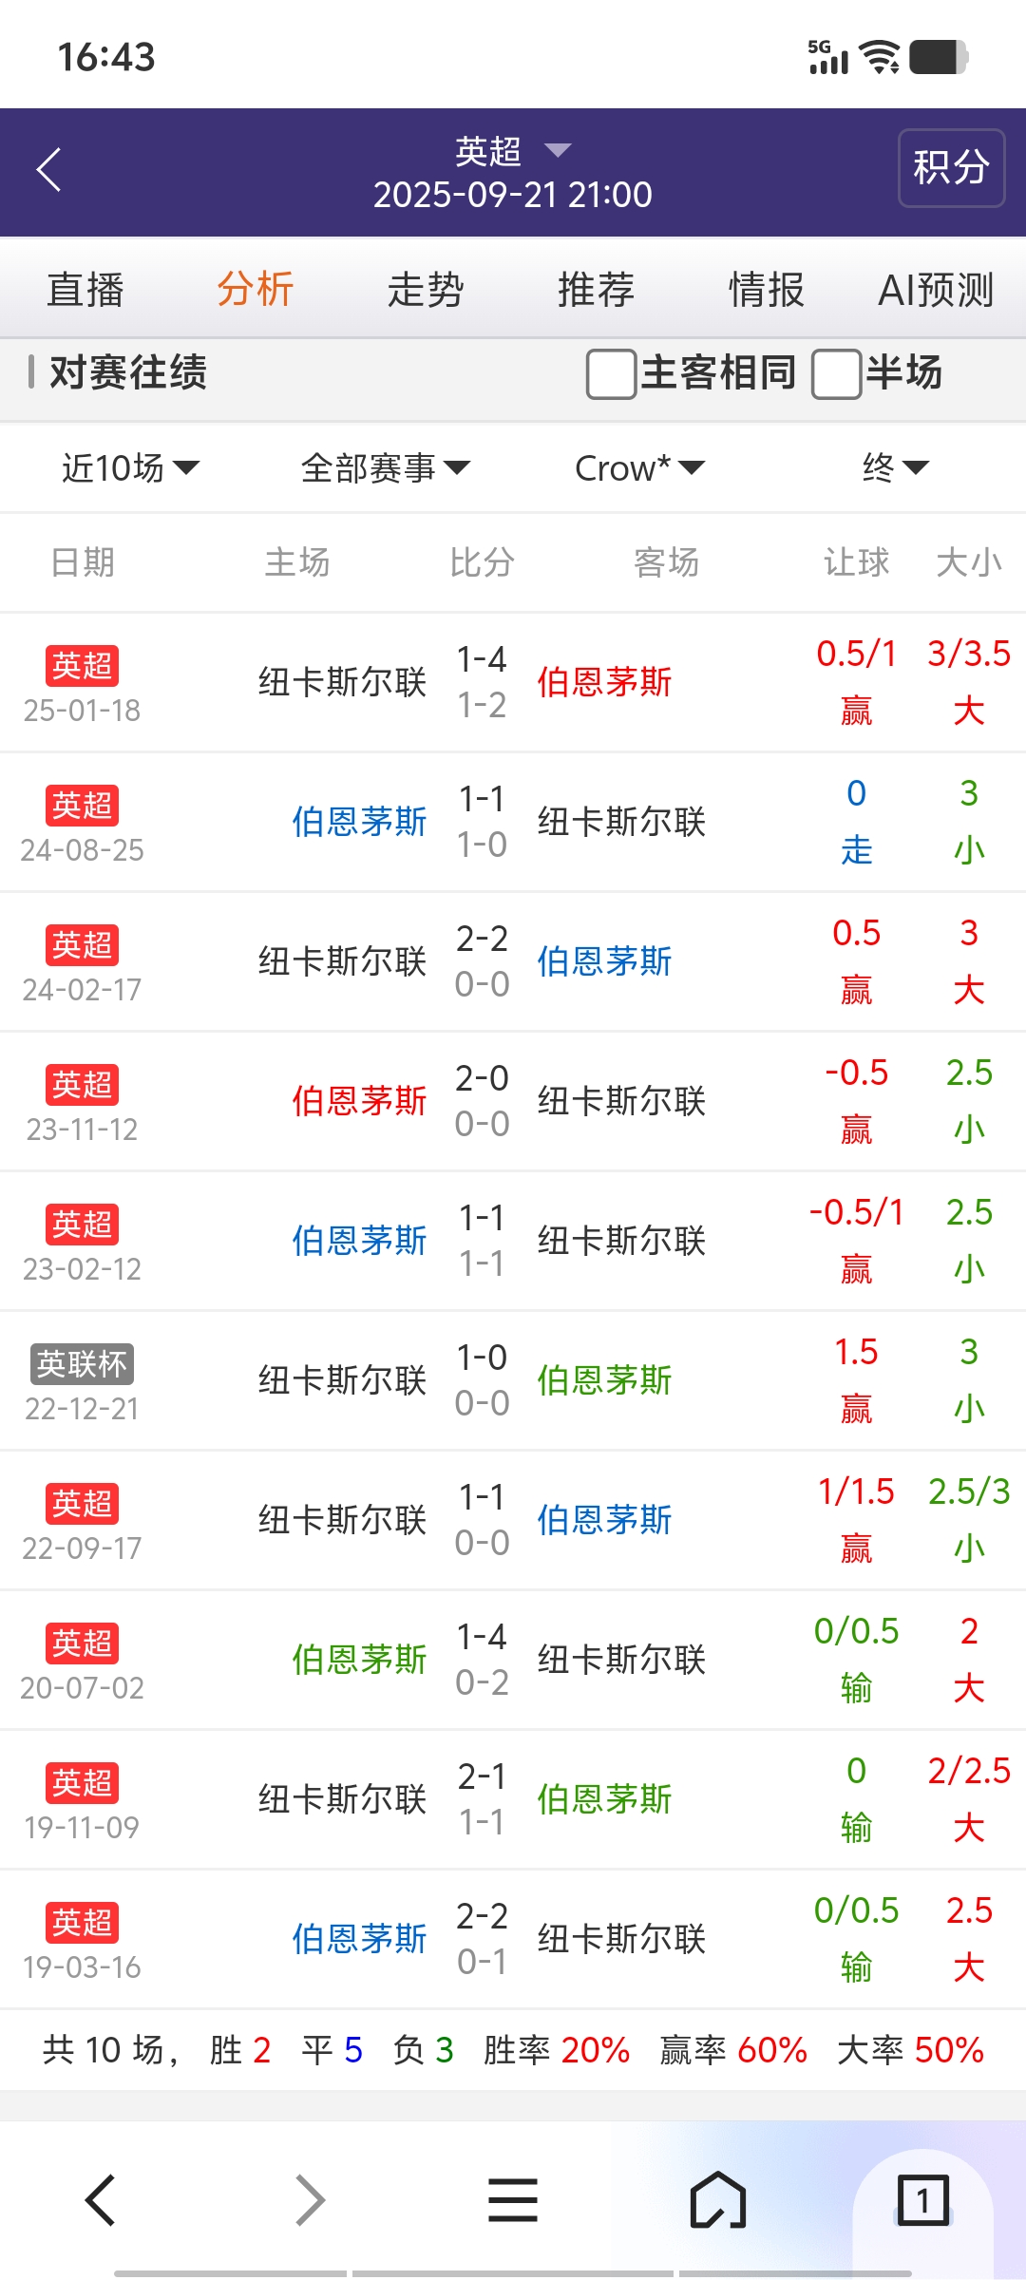Viewport: 1026px width, 2280px height.
Task: Go to the browser home icon
Action: 718,2200
